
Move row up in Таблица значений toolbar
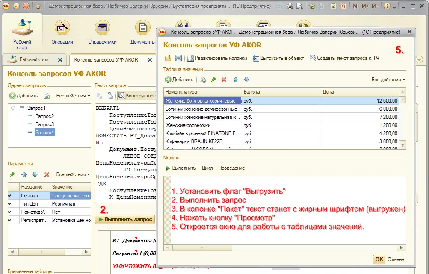tap(236, 80)
